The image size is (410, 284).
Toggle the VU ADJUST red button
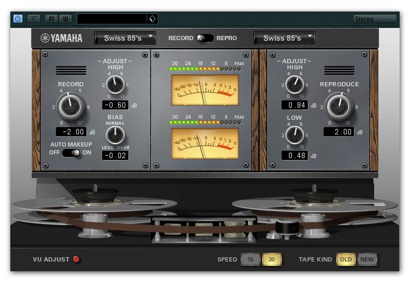coord(76,259)
